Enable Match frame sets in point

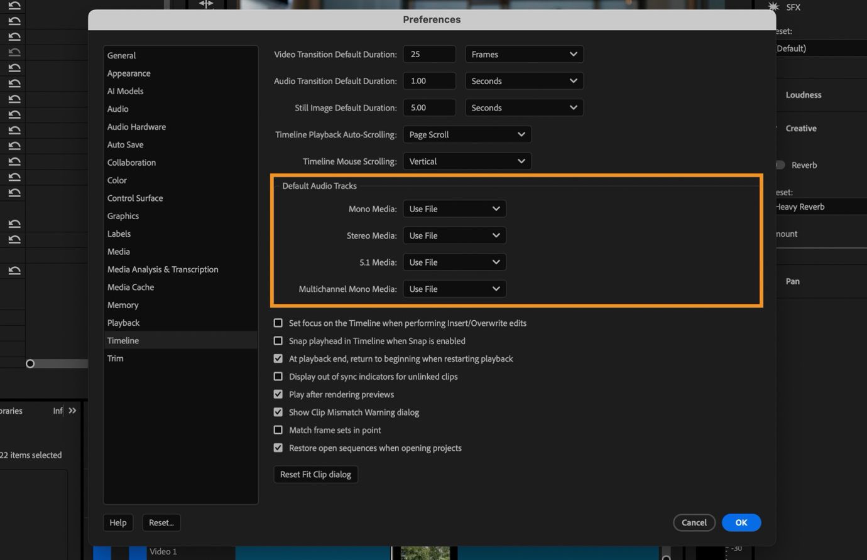click(278, 430)
